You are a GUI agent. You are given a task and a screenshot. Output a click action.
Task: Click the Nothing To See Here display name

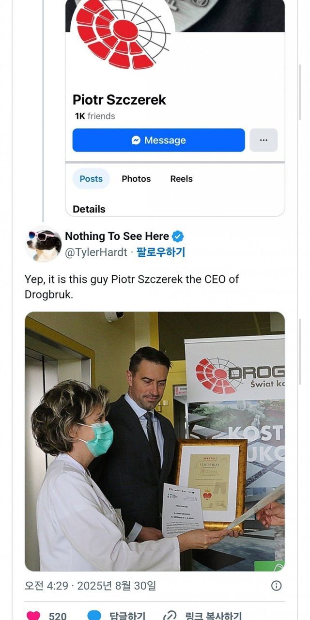click(117, 236)
